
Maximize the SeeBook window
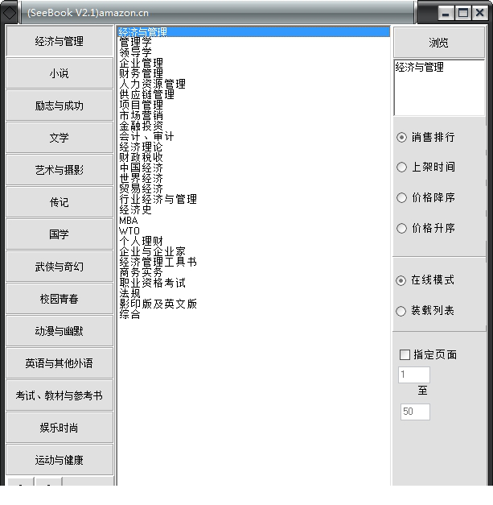pos(462,13)
